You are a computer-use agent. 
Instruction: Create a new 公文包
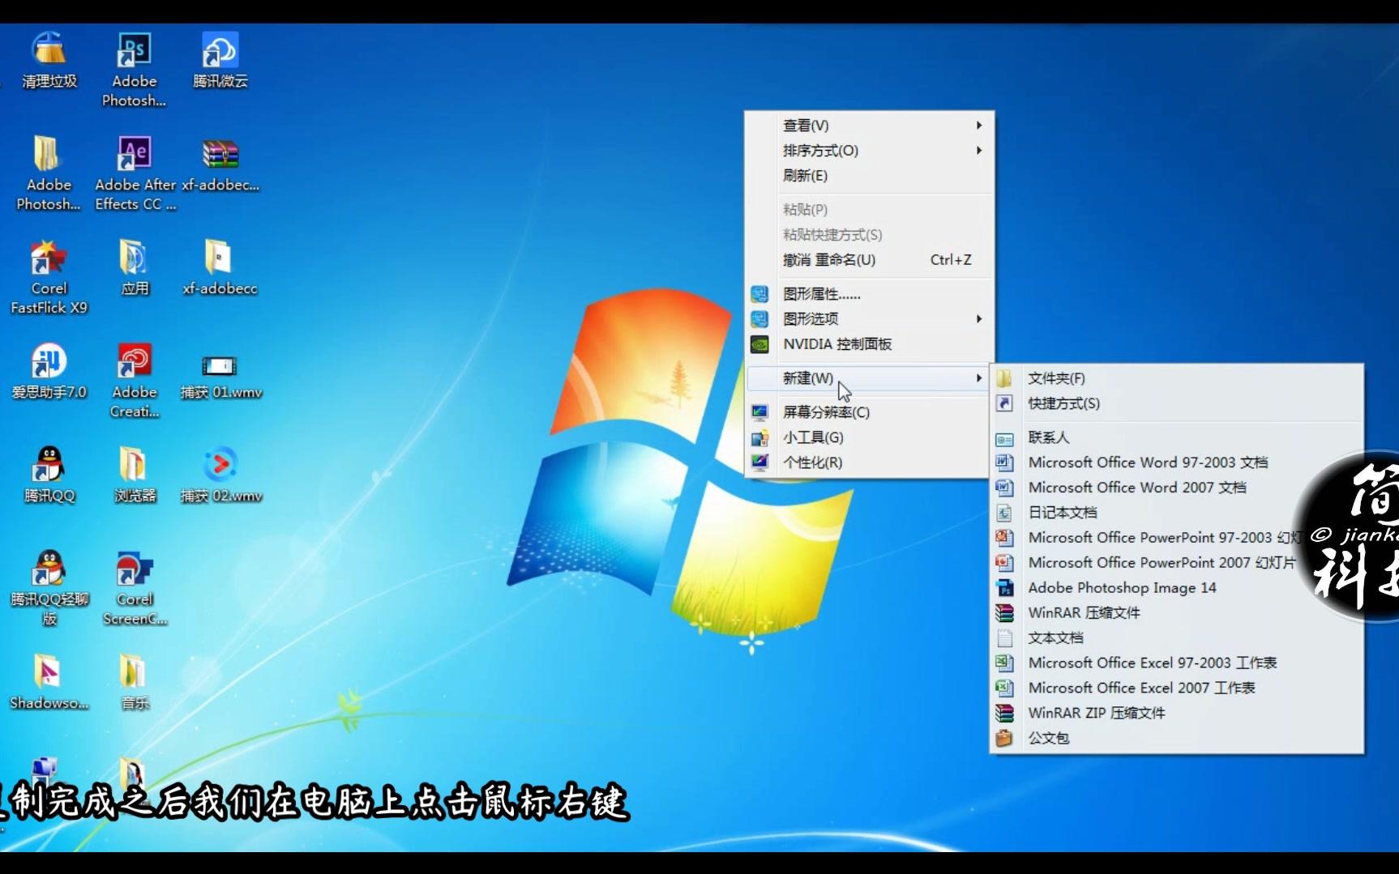pos(1177,739)
